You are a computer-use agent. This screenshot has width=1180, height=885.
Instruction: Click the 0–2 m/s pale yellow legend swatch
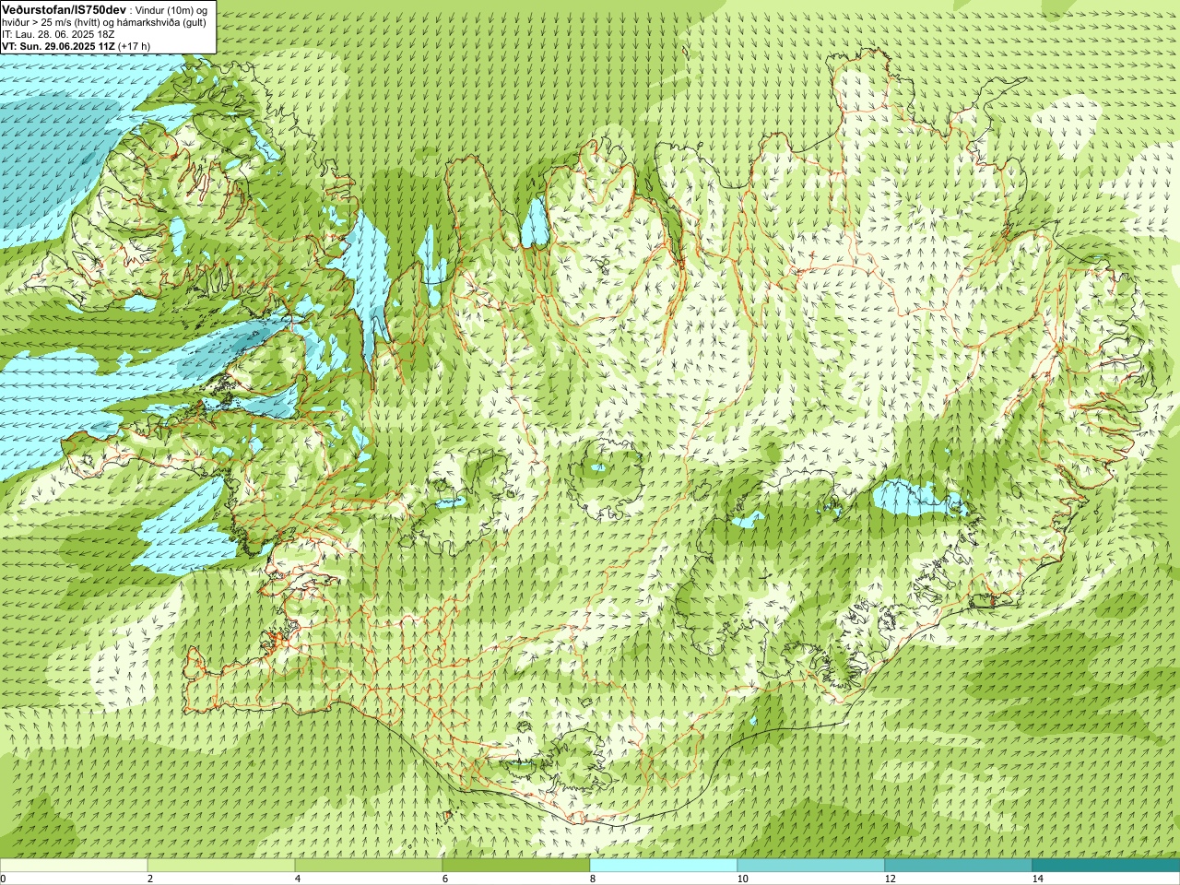pos(74,866)
